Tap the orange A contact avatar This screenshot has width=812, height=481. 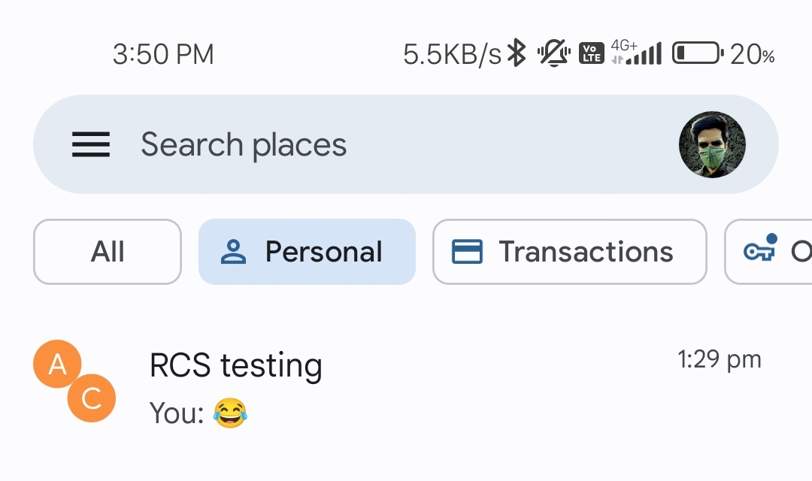pyautogui.click(x=56, y=364)
